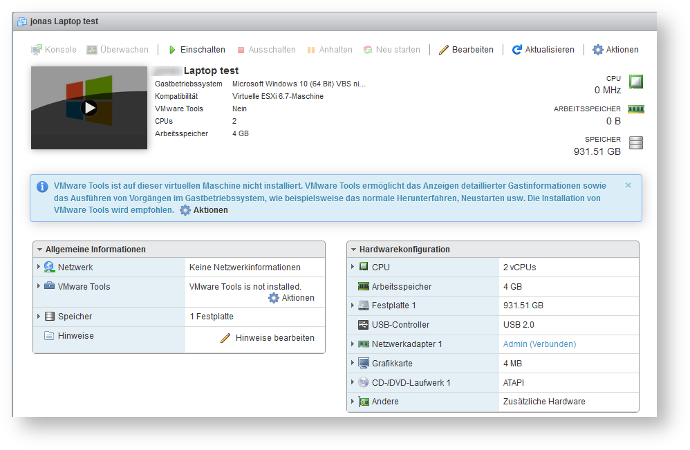This screenshot has height=450, width=690.
Task: Click the green Einschalten power-on icon
Action: (172, 50)
